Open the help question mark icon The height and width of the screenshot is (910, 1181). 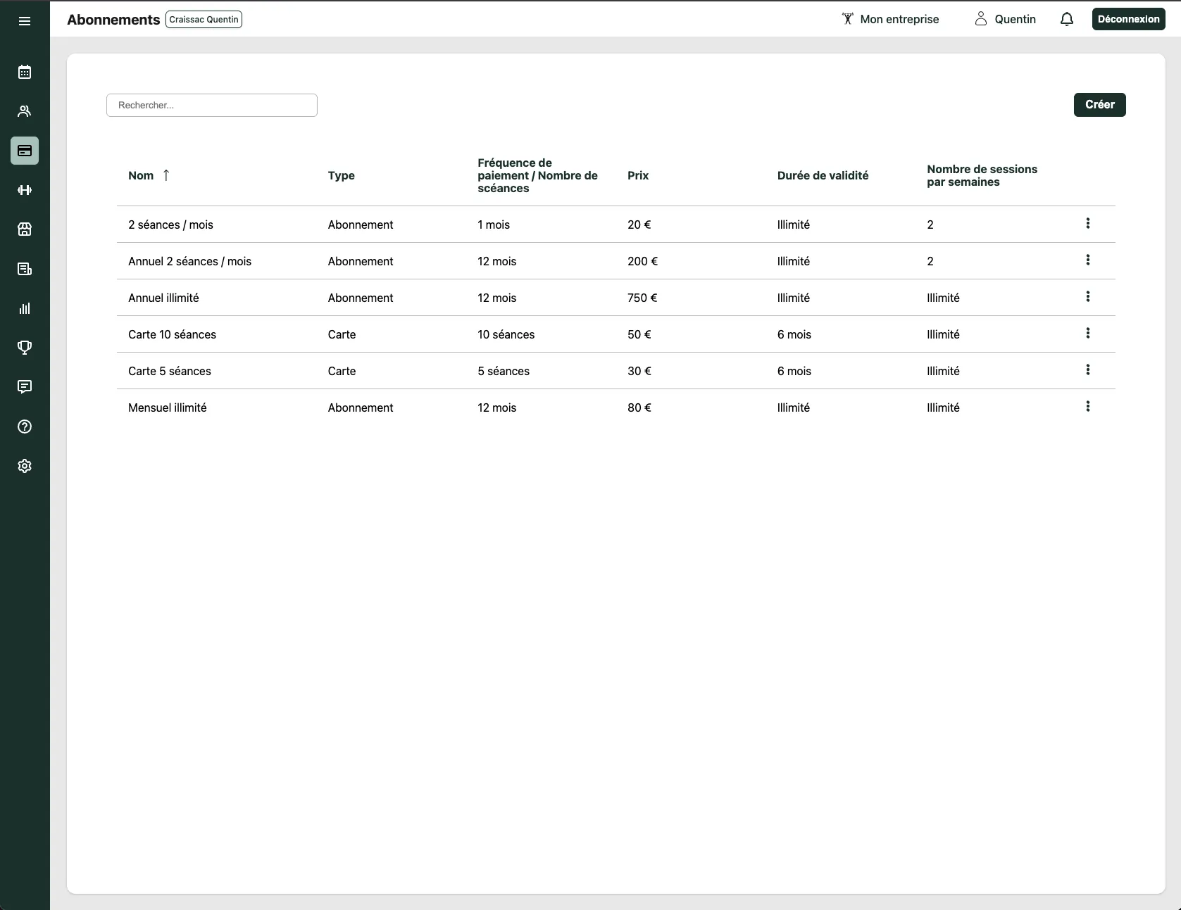point(25,426)
